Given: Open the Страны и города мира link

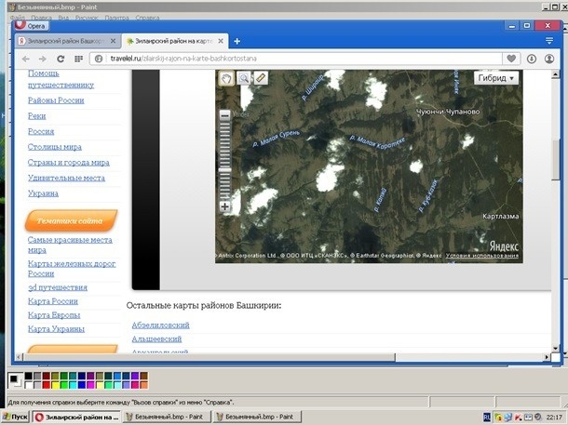Looking at the screenshot, I should 69,163.
